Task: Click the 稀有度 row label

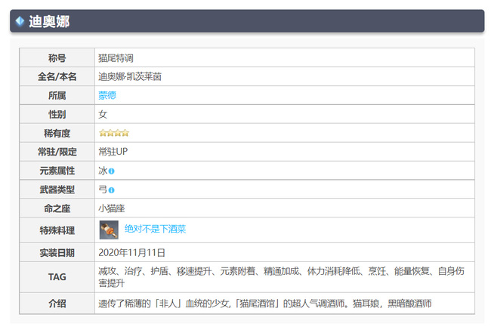Action: (x=57, y=133)
